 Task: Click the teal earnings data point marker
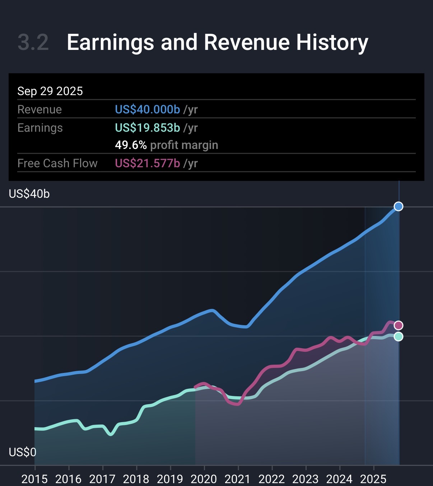coord(398,337)
